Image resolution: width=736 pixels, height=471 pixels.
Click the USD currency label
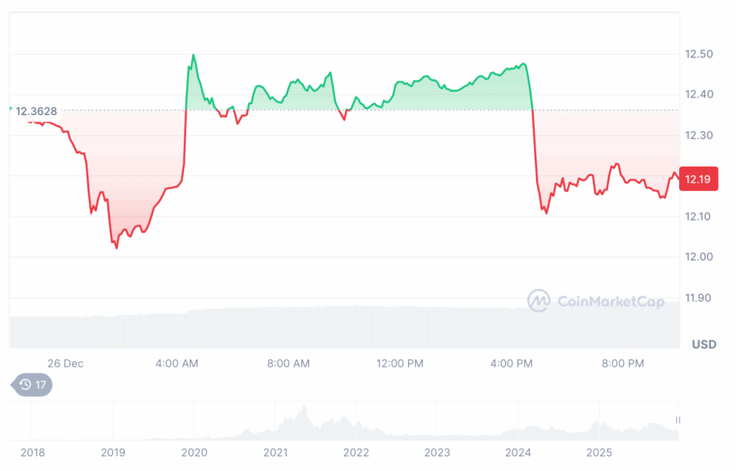704,345
